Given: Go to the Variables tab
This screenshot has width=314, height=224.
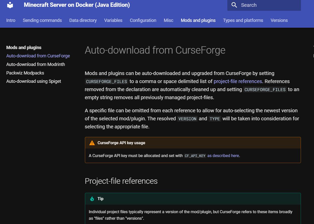Looking at the screenshot, I should pos(113,20).
